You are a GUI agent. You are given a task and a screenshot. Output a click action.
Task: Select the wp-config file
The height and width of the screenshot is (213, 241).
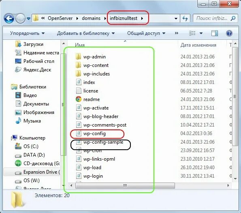click(x=94, y=133)
